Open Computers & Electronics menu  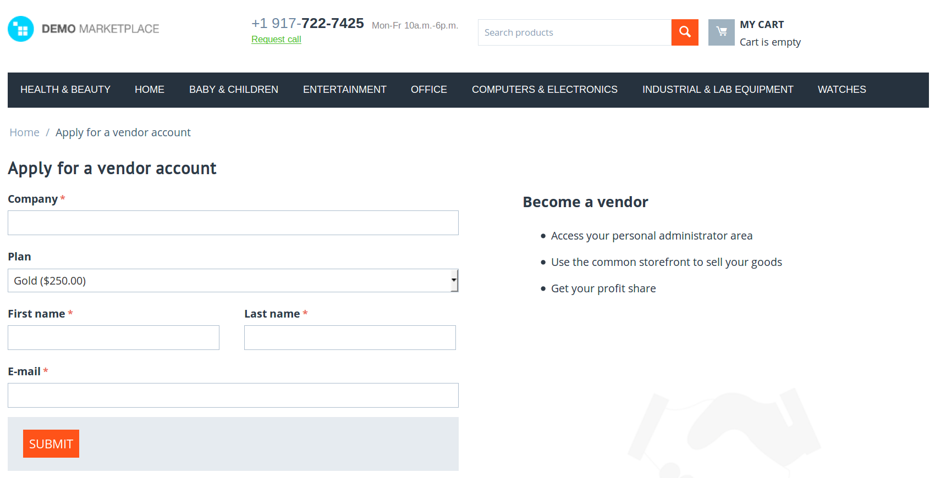(x=544, y=90)
